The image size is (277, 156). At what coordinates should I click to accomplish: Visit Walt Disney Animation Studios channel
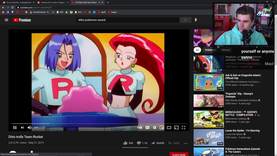[241, 100]
